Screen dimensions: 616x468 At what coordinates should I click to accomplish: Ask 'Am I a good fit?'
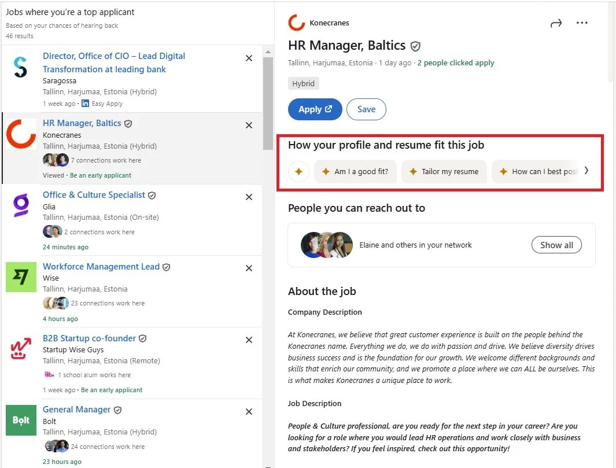(x=356, y=171)
